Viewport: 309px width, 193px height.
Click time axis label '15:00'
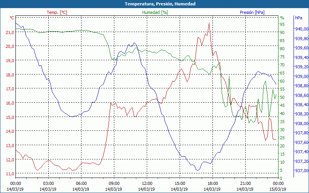click(x=180, y=184)
